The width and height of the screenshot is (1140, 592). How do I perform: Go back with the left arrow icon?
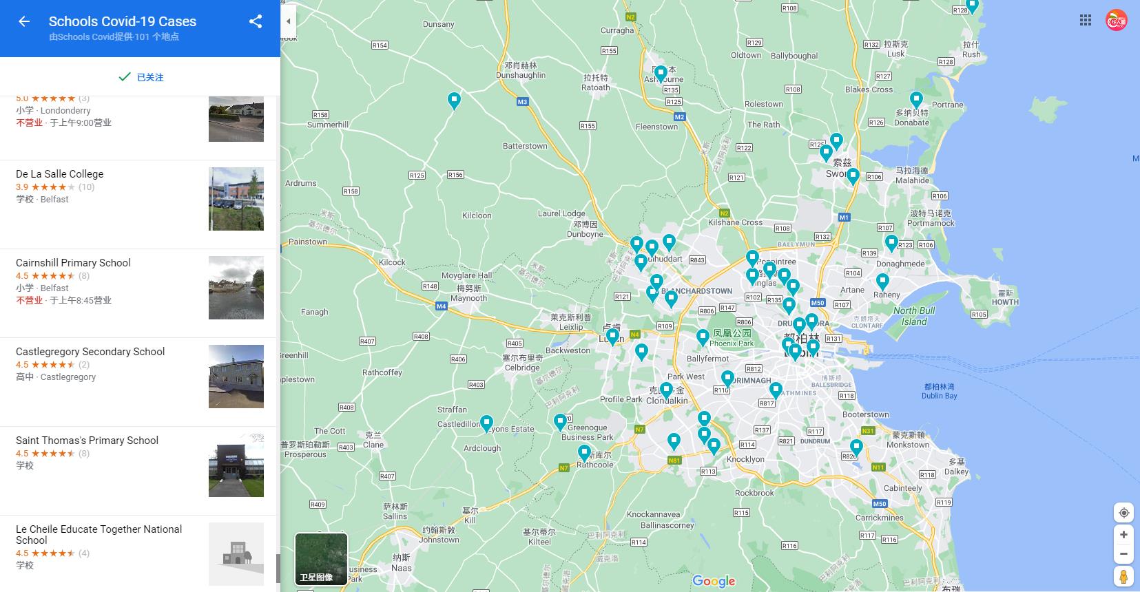(x=24, y=21)
